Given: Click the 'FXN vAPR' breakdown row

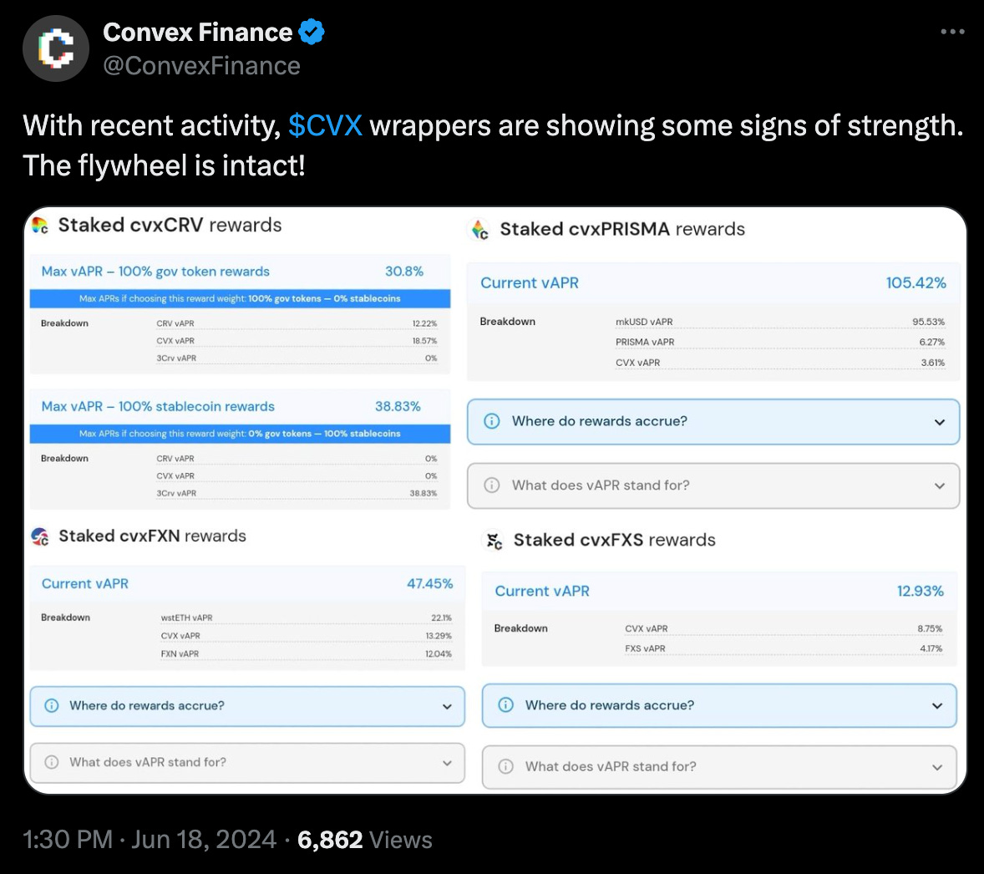Looking at the screenshot, I should click(307, 654).
